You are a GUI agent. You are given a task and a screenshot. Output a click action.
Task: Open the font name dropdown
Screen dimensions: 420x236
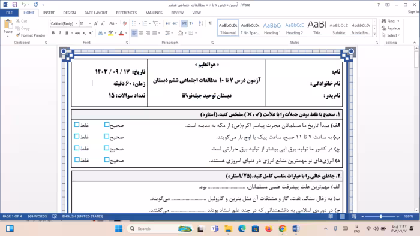[77, 23]
